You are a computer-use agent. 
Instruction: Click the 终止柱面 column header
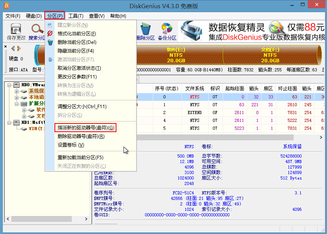[x=287, y=89]
